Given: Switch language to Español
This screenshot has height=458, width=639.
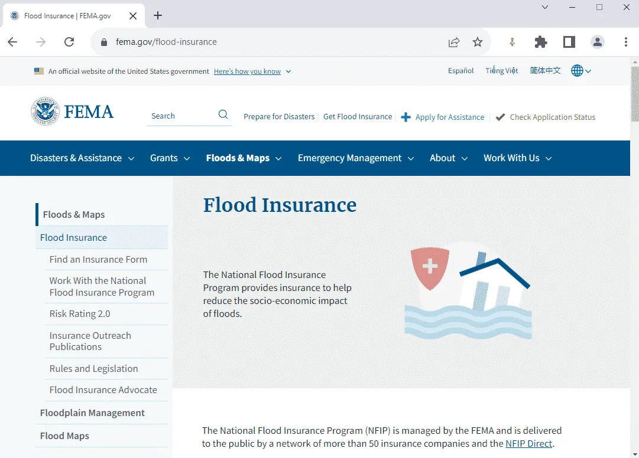Looking at the screenshot, I should [x=460, y=71].
